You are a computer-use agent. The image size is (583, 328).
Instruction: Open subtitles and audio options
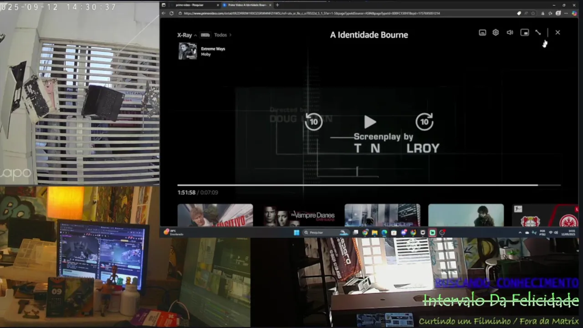click(482, 33)
